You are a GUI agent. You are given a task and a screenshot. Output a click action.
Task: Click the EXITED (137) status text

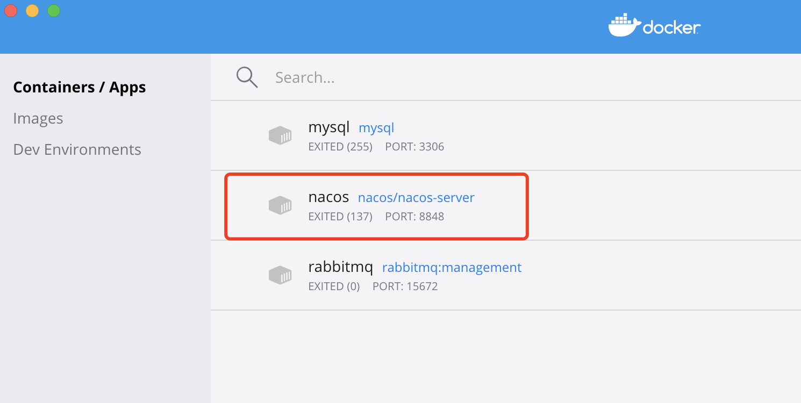pos(340,217)
